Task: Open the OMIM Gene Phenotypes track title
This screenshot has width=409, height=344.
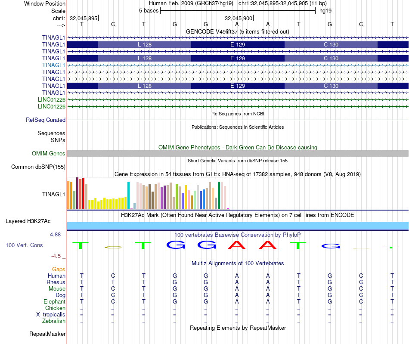Action: click(238, 147)
